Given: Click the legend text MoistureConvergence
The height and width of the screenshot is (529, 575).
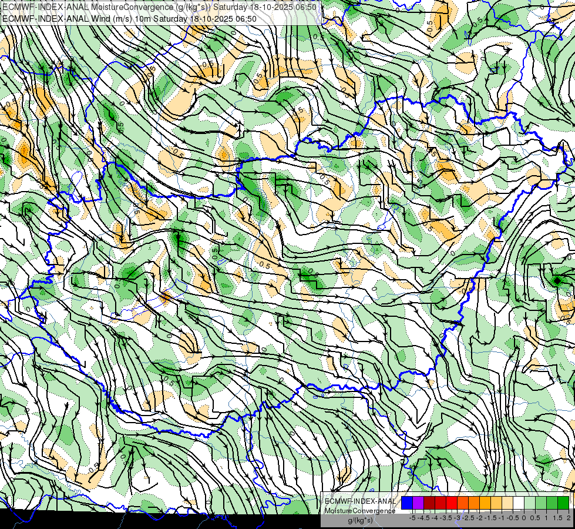Looking at the screenshot, I should 360,511.
